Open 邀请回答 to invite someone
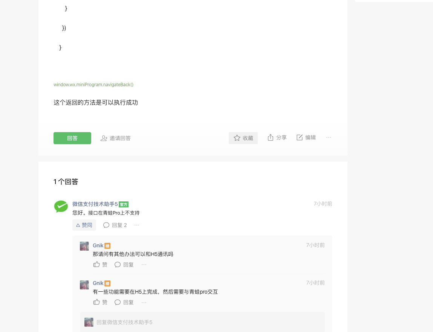Image resolution: width=433 pixels, height=332 pixels. 116,138
